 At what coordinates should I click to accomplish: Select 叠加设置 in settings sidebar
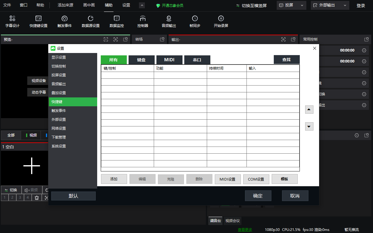(73, 93)
